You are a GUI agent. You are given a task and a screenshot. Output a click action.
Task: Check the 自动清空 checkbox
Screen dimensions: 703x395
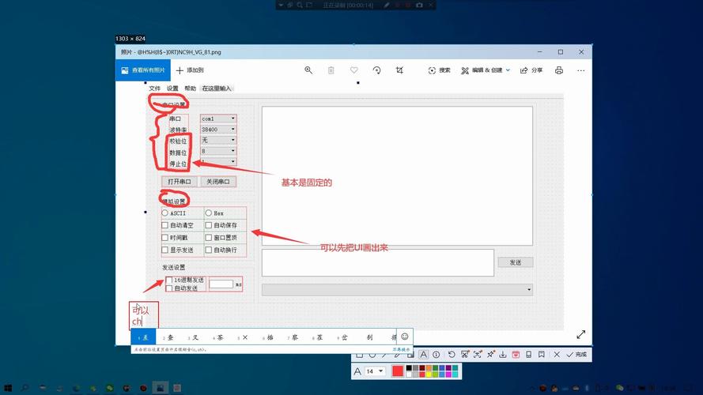coord(165,225)
